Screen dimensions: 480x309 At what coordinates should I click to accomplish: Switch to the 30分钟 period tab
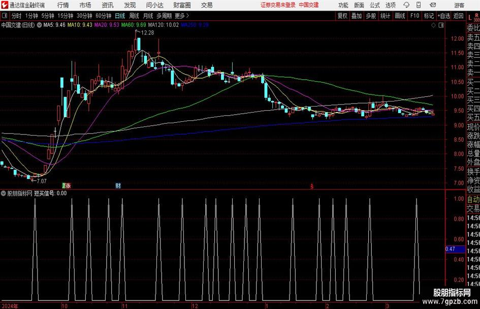84,16
